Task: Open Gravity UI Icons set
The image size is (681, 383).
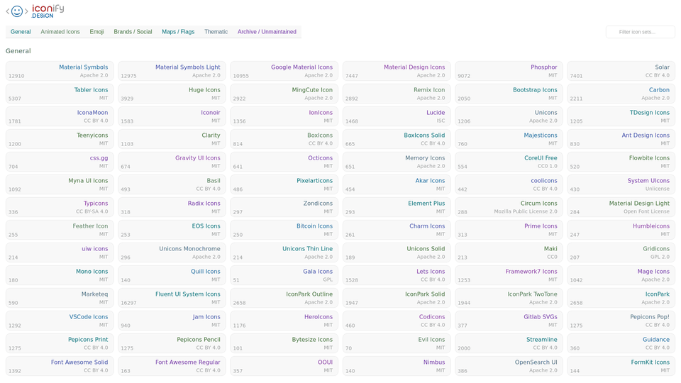Action: 172,162
